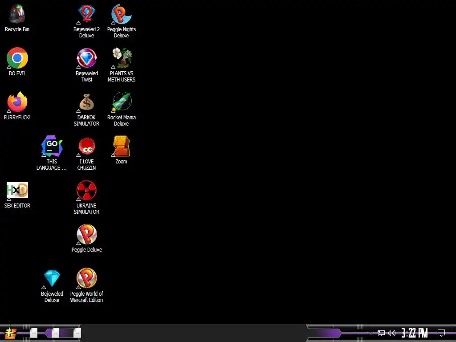Click the highlighted active taskbar app button

[x=56, y=333]
